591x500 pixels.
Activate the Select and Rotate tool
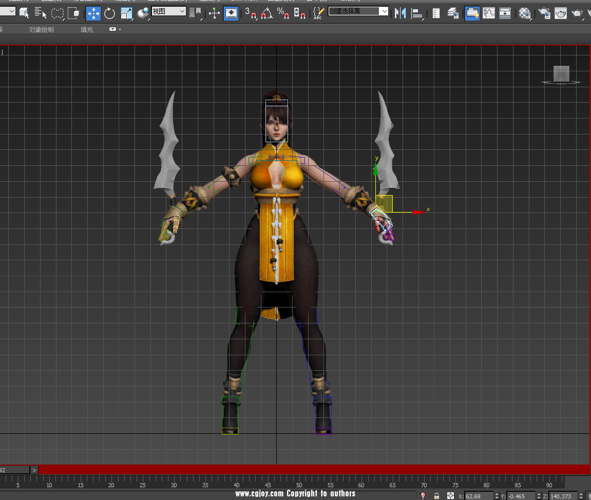pyautogui.click(x=109, y=13)
